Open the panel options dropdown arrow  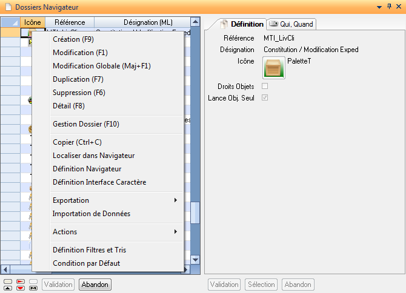(379, 6)
